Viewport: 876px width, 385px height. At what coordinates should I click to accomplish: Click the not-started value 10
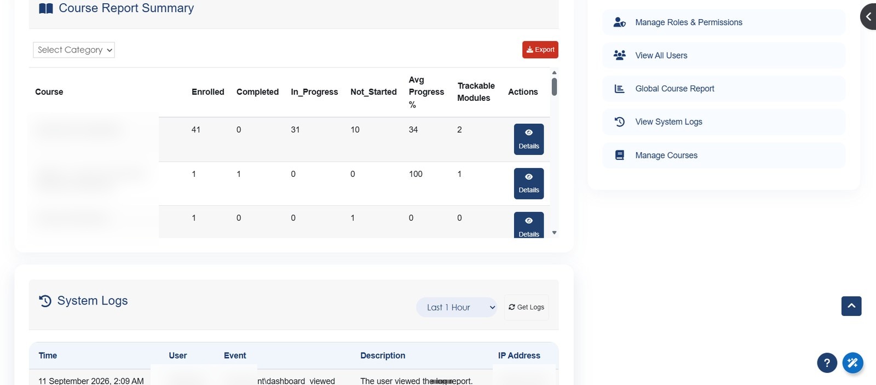click(x=355, y=130)
